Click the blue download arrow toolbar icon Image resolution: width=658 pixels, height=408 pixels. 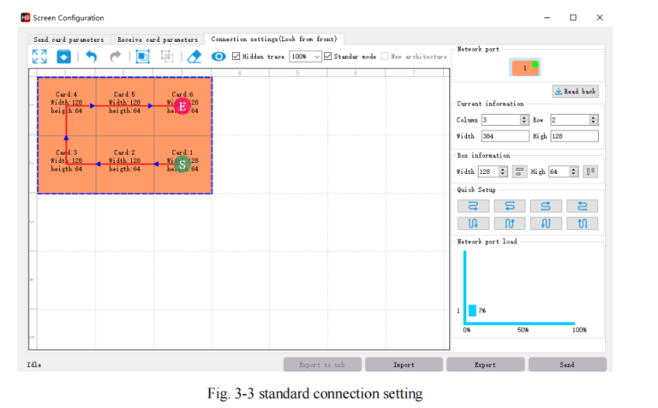tap(63, 57)
